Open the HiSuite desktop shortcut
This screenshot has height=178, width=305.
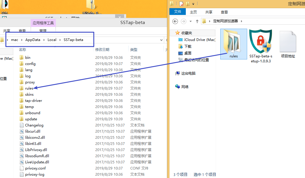[x=92, y=7]
